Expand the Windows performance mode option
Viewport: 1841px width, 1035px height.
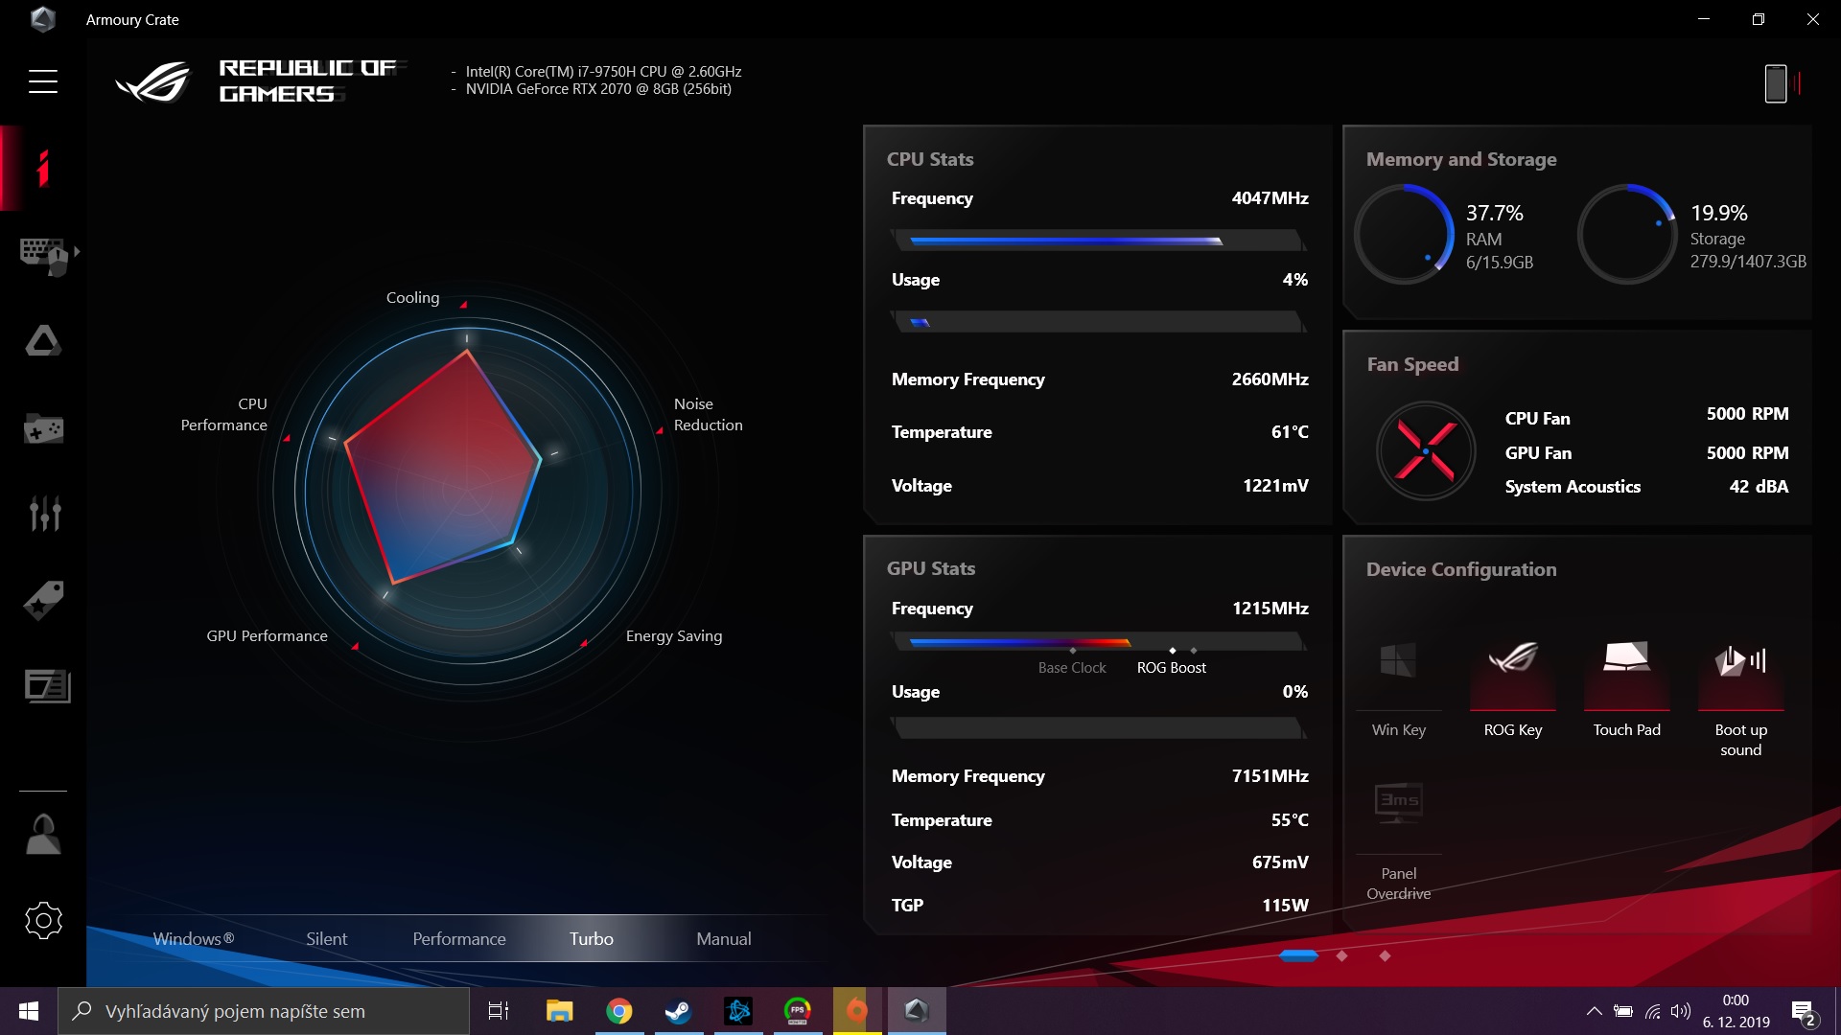195,937
